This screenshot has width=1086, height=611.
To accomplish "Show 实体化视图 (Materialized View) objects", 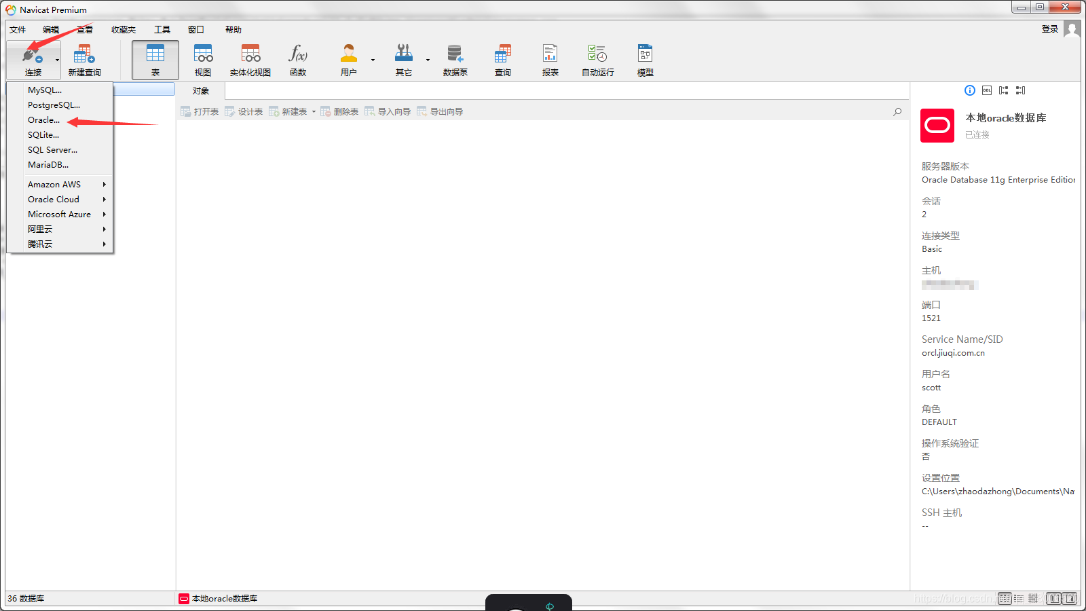I will pyautogui.click(x=250, y=60).
